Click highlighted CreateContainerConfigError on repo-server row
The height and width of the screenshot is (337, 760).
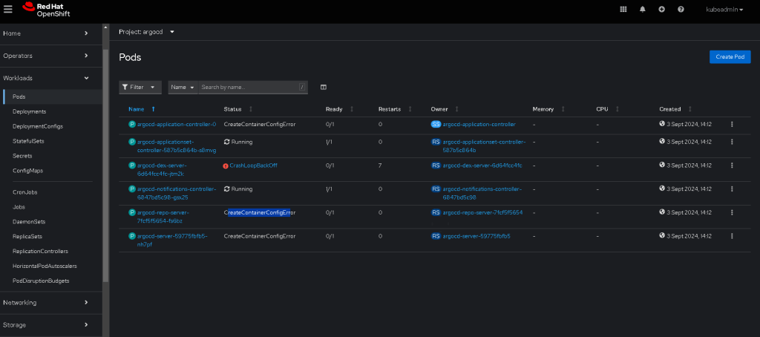coord(259,213)
